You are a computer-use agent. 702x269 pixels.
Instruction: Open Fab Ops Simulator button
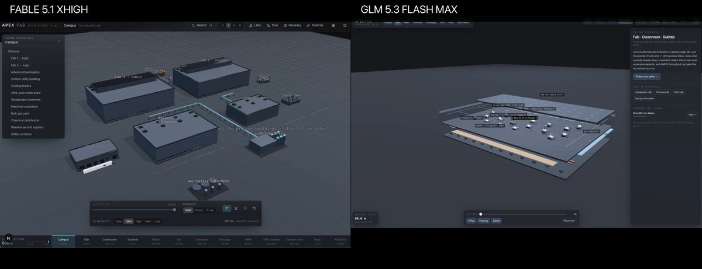point(643,98)
